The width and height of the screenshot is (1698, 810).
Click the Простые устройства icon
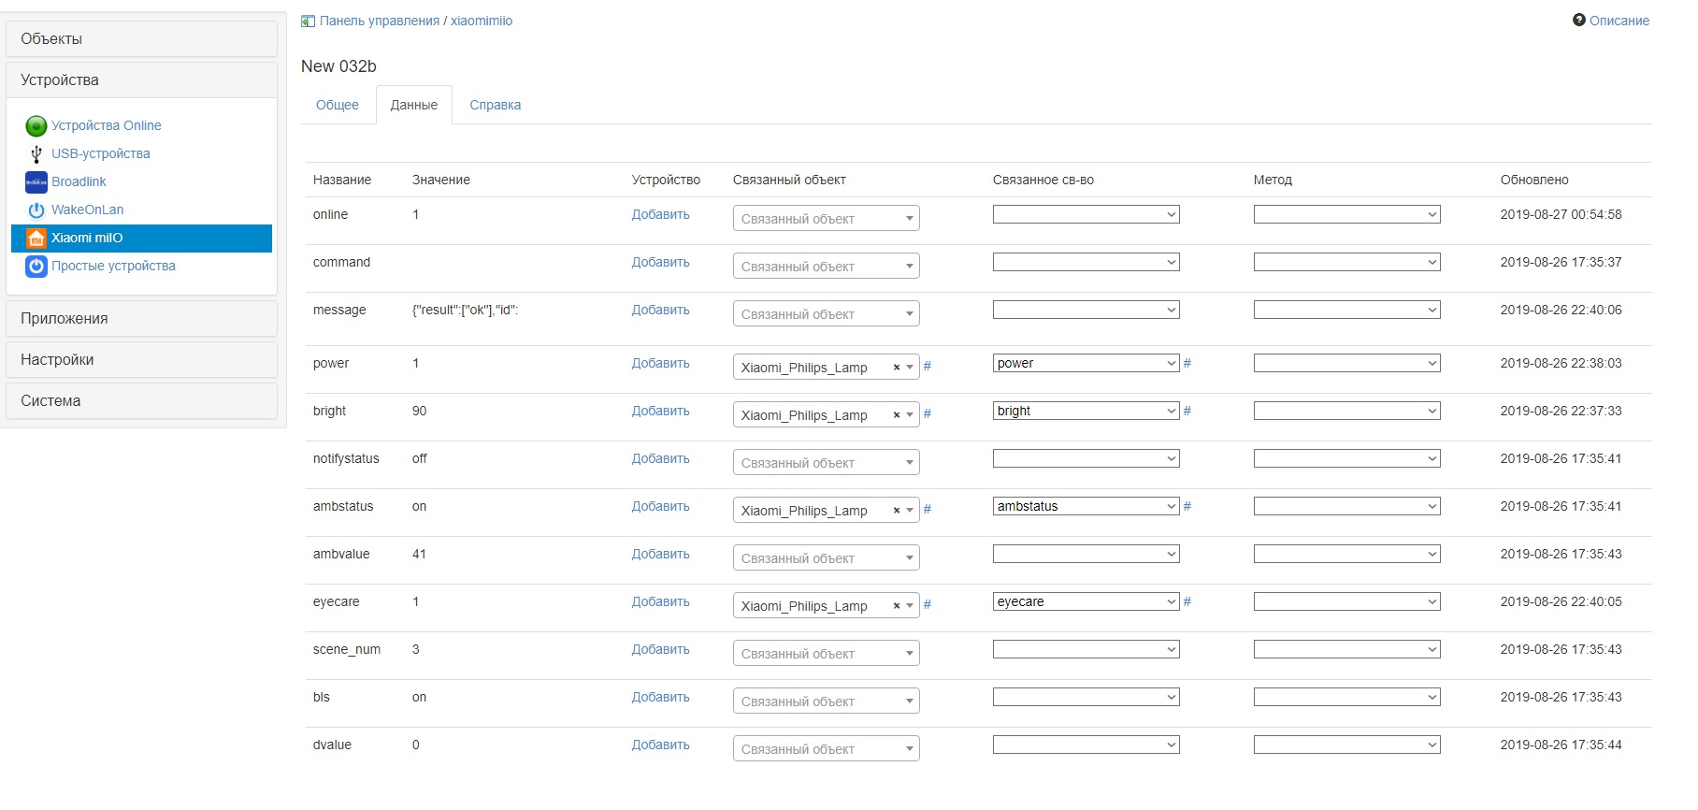(x=36, y=267)
